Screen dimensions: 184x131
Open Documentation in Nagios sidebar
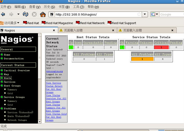tap(14, 59)
